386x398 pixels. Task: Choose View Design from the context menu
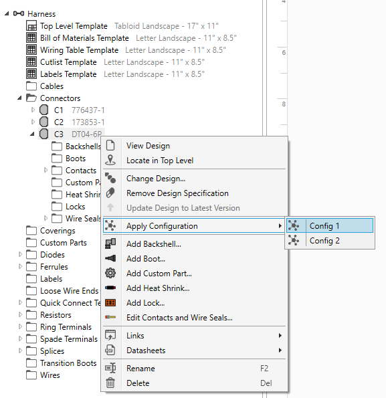(x=195, y=146)
